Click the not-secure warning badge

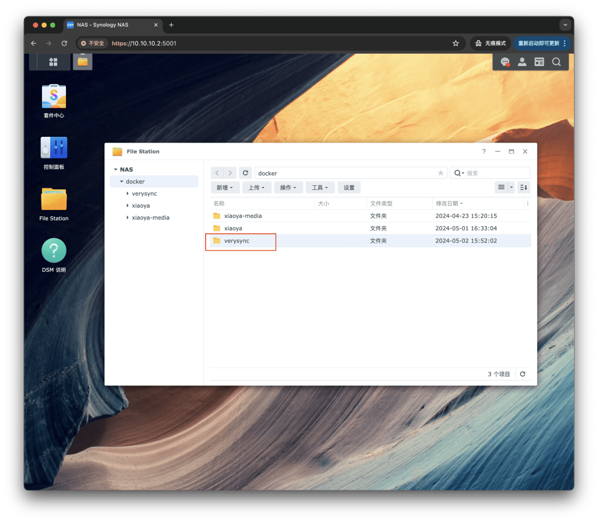[x=92, y=43]
